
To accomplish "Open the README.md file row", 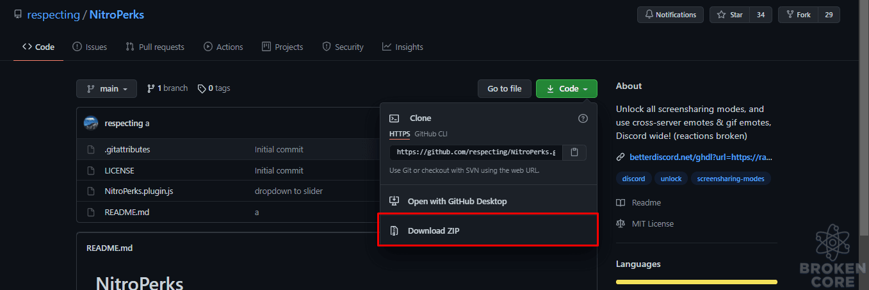I will (x=127, y=211).
